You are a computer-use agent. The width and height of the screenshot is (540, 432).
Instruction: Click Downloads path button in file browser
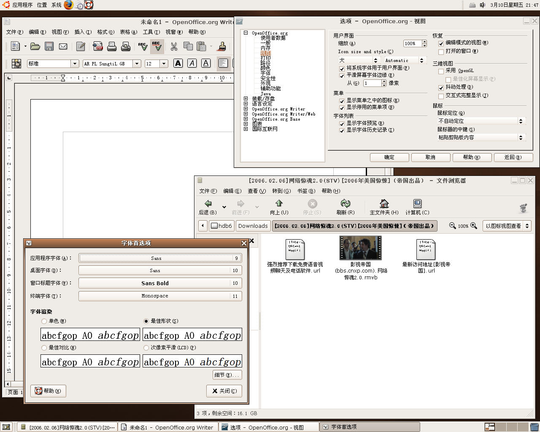[253, 226]
